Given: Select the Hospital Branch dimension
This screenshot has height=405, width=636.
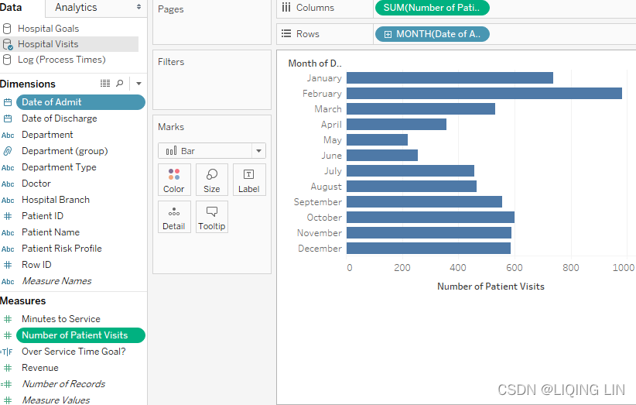Looking at the screenshot, I should 56,200.
